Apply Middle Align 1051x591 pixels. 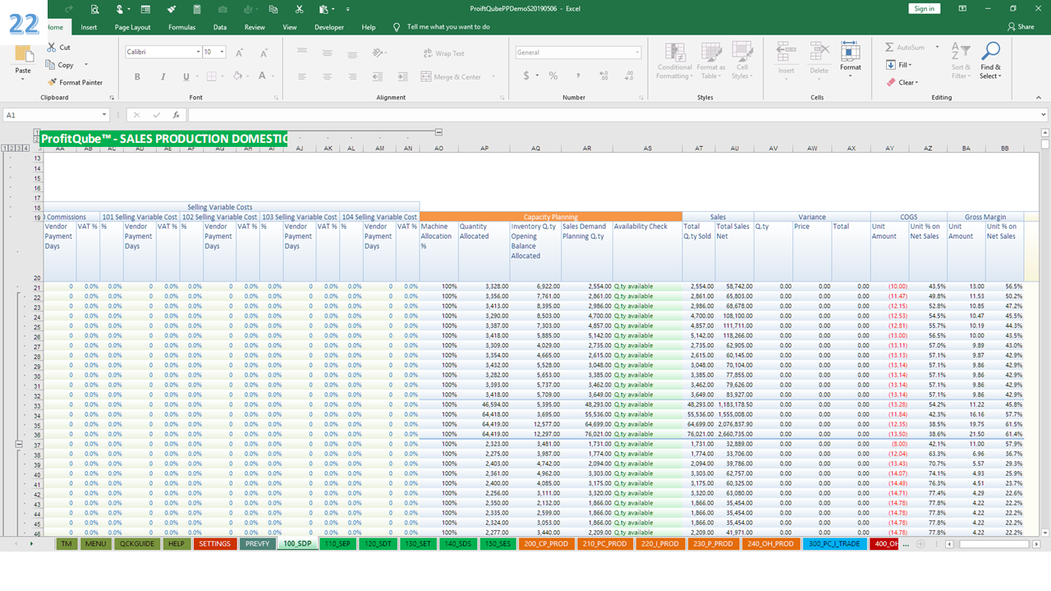click(327, 53)
